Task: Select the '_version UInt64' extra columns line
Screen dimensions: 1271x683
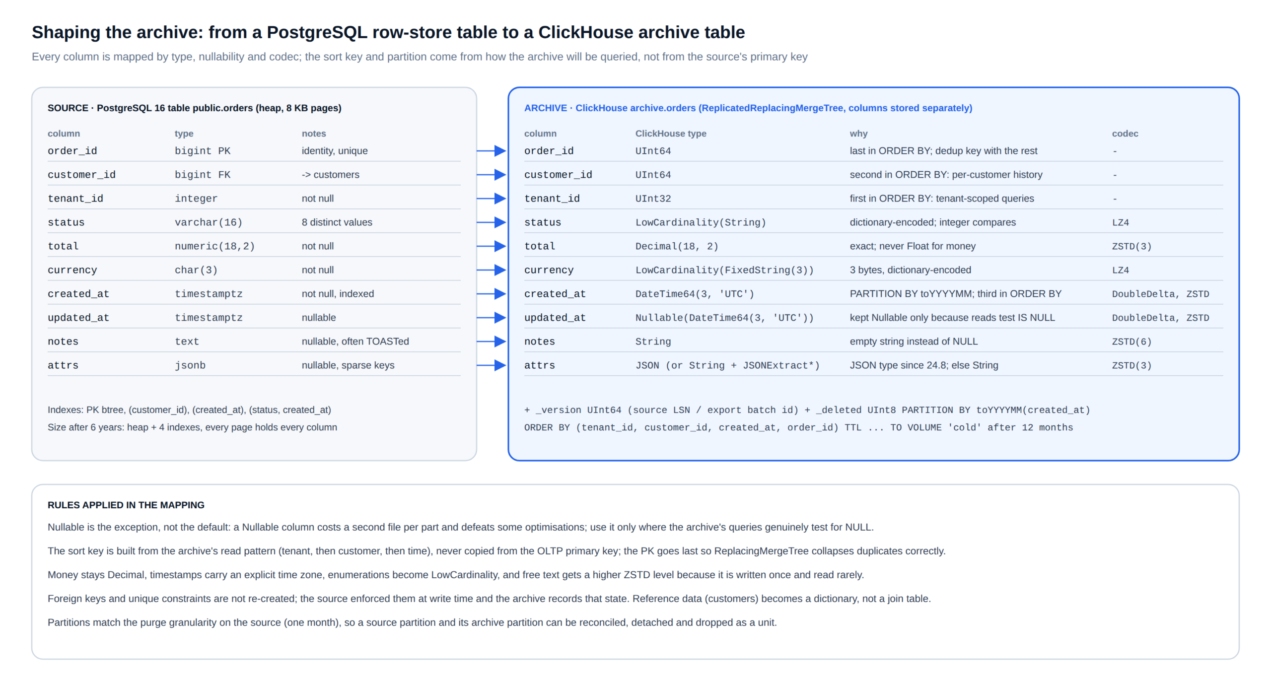Action: click(807, 410)
